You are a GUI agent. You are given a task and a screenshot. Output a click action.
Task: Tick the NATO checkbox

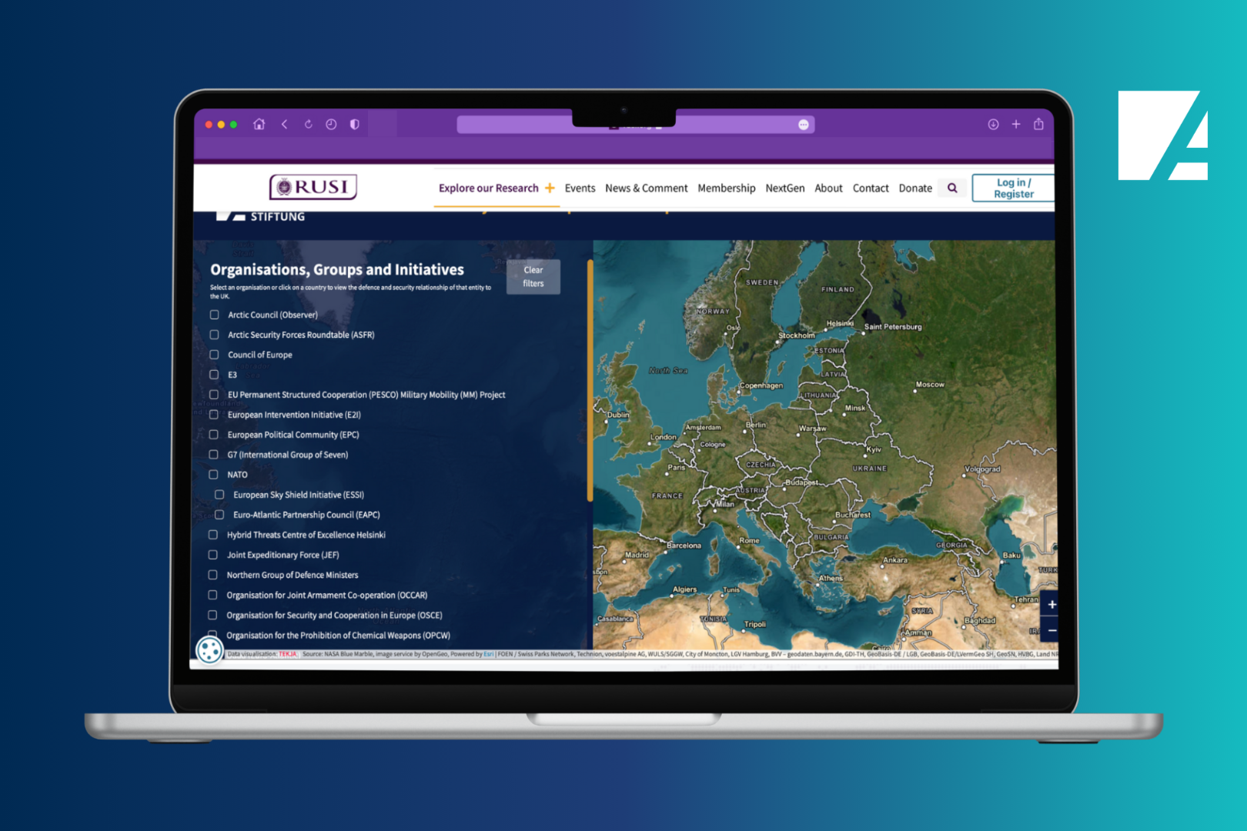(214, 475)
